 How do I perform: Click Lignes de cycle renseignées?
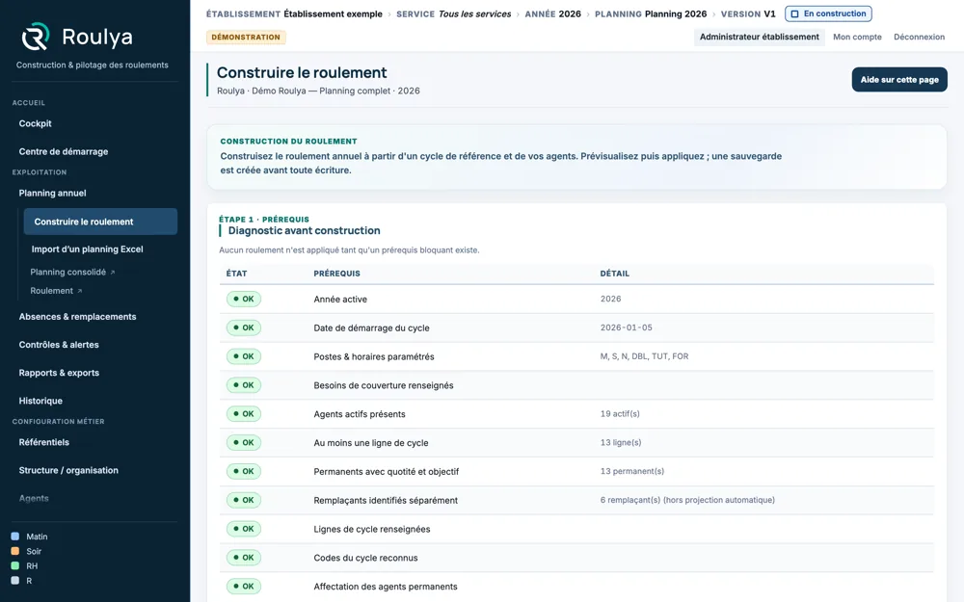372,530
